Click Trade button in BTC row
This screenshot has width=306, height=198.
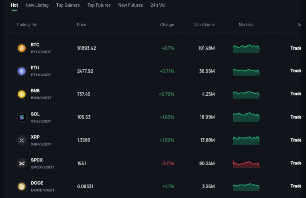[295, 48]
